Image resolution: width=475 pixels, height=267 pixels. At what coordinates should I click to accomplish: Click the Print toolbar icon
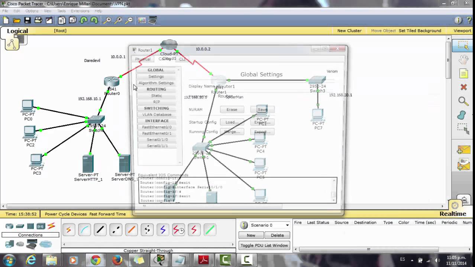(38, 20)
